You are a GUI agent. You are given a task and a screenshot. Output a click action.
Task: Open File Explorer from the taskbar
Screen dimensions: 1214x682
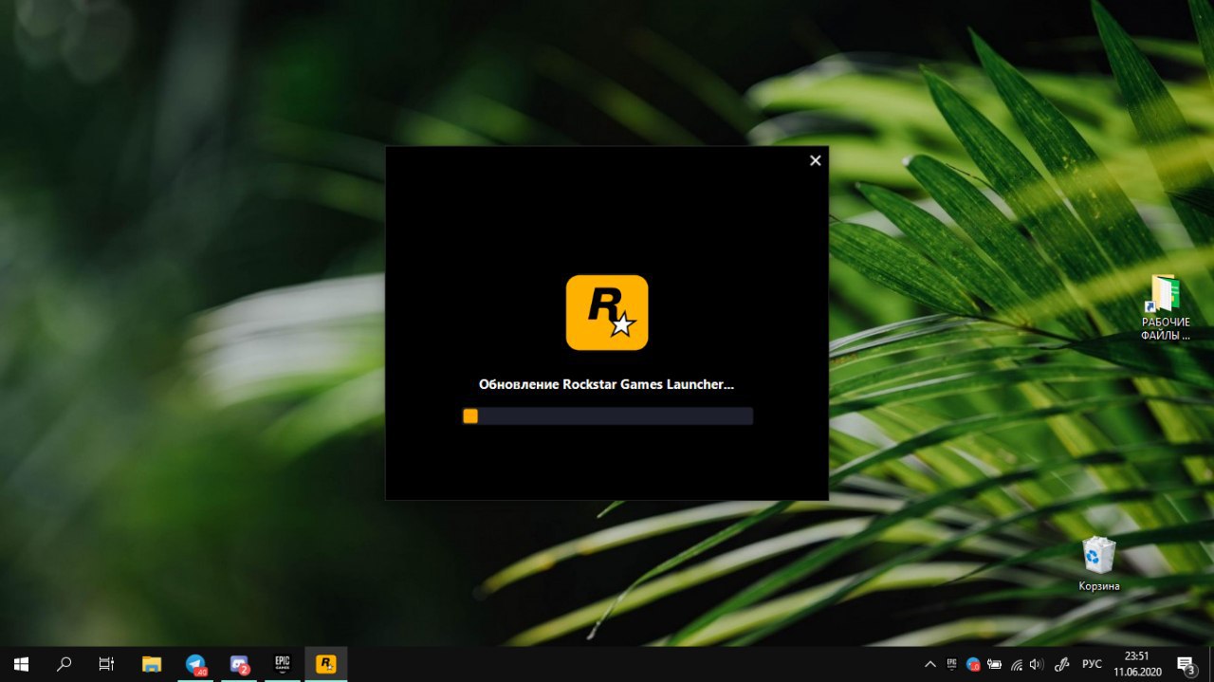point(152,664)
